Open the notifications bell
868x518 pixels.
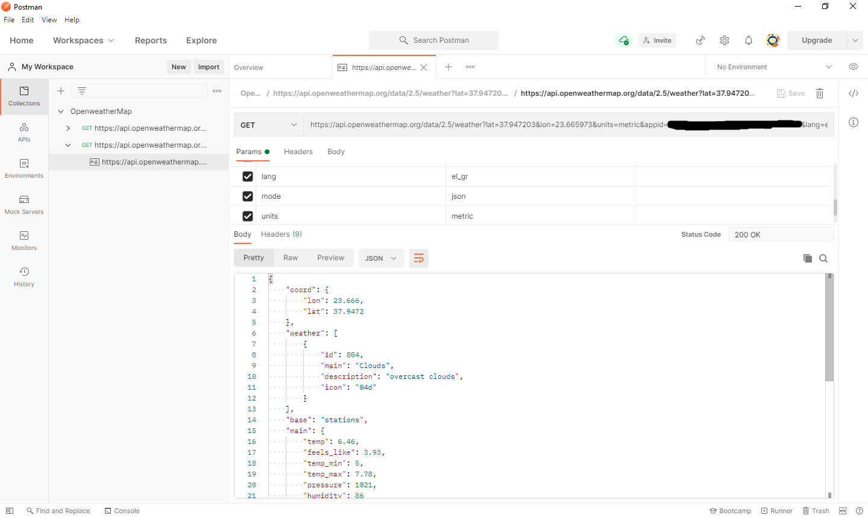[x=749, y=40]
